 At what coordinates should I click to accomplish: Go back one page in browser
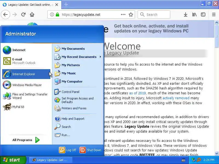(x=5, y=14)
